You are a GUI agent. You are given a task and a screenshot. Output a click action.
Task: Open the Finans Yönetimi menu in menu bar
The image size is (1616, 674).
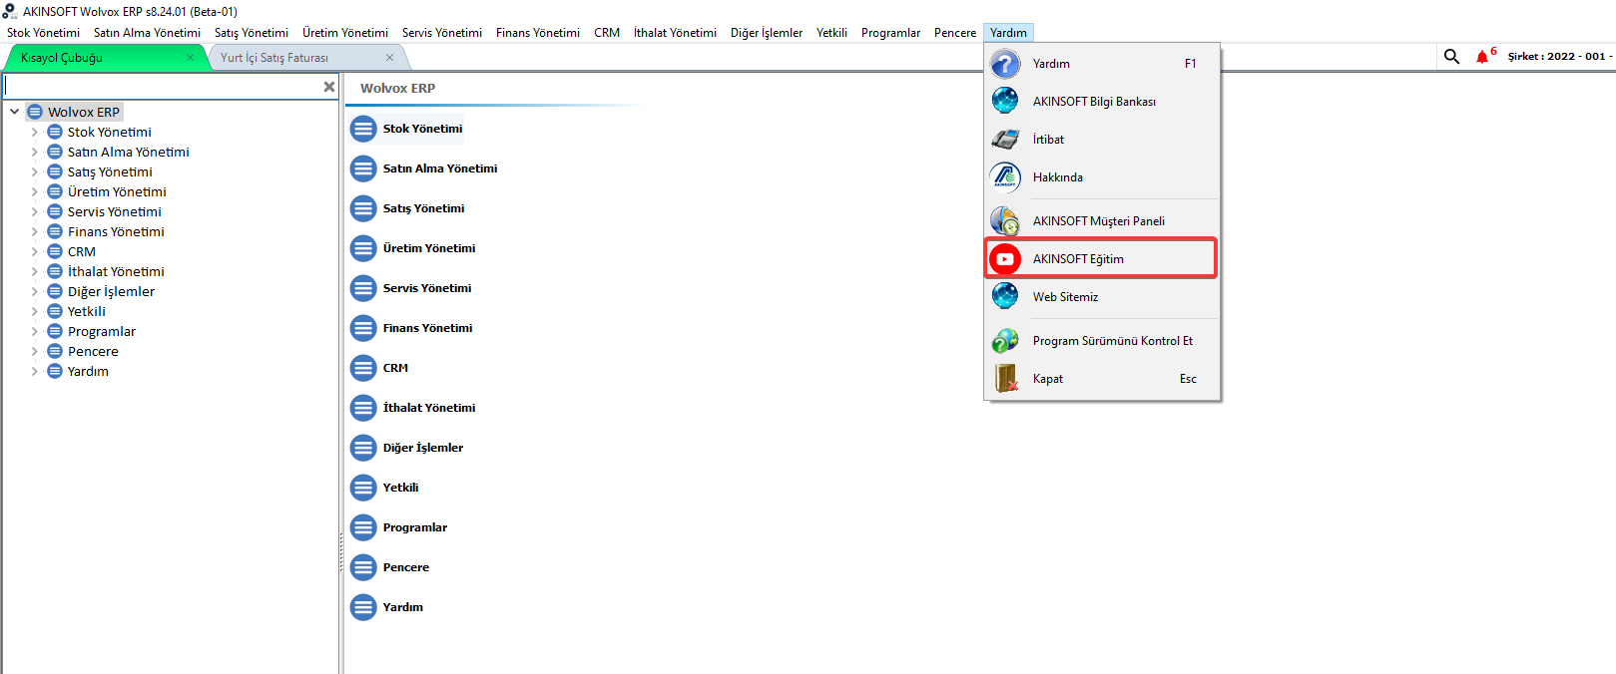(x=538, y=33)
